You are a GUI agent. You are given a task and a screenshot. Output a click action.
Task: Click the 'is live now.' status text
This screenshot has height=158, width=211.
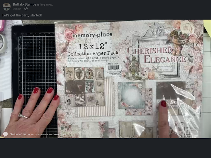[x=45, y=4]
